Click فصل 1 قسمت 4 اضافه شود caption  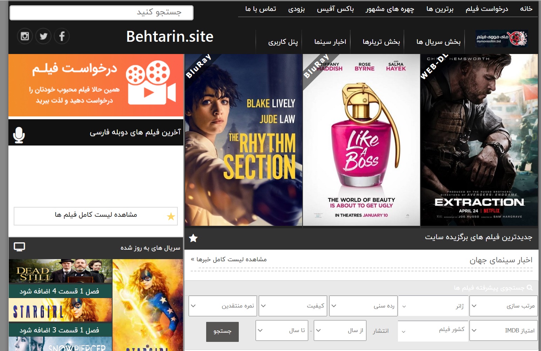[60, 291]
